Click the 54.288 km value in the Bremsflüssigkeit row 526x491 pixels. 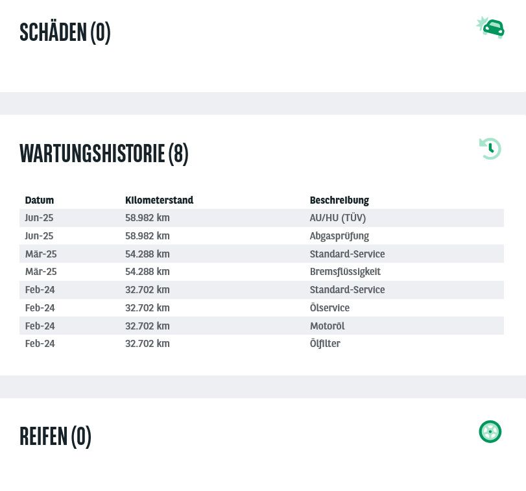click(147, 272)
